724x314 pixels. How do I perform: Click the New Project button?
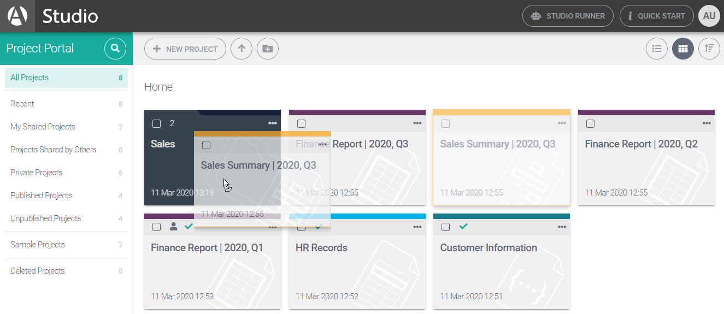click(185, 49)
